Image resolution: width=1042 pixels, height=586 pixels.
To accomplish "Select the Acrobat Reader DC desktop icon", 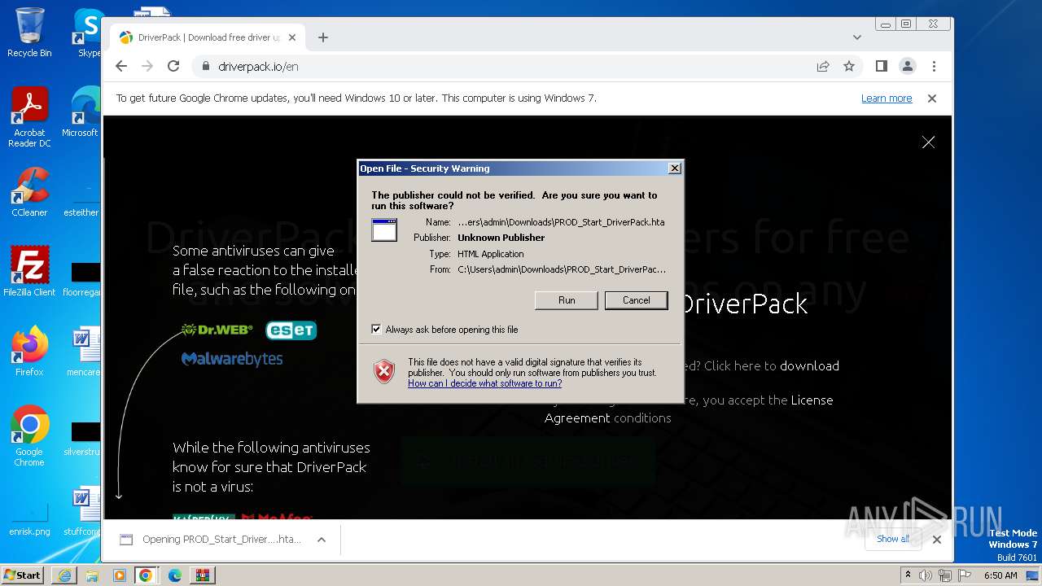I will [x=29, y=118].
